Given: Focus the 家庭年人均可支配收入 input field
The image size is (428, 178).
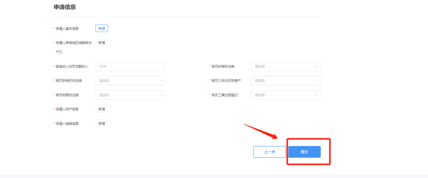Looking at the screenshot, I should pyautogui.click(x=130, y=66).
